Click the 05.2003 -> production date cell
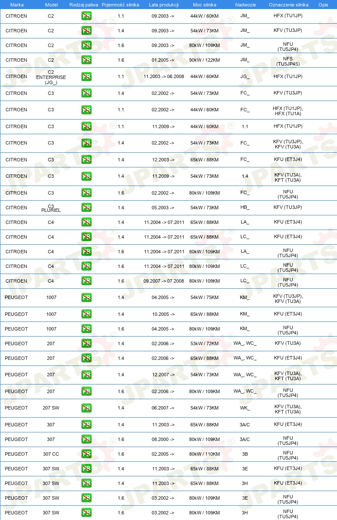Image resolution: width=337 pixels, height=520 pixels. point(163,208)
